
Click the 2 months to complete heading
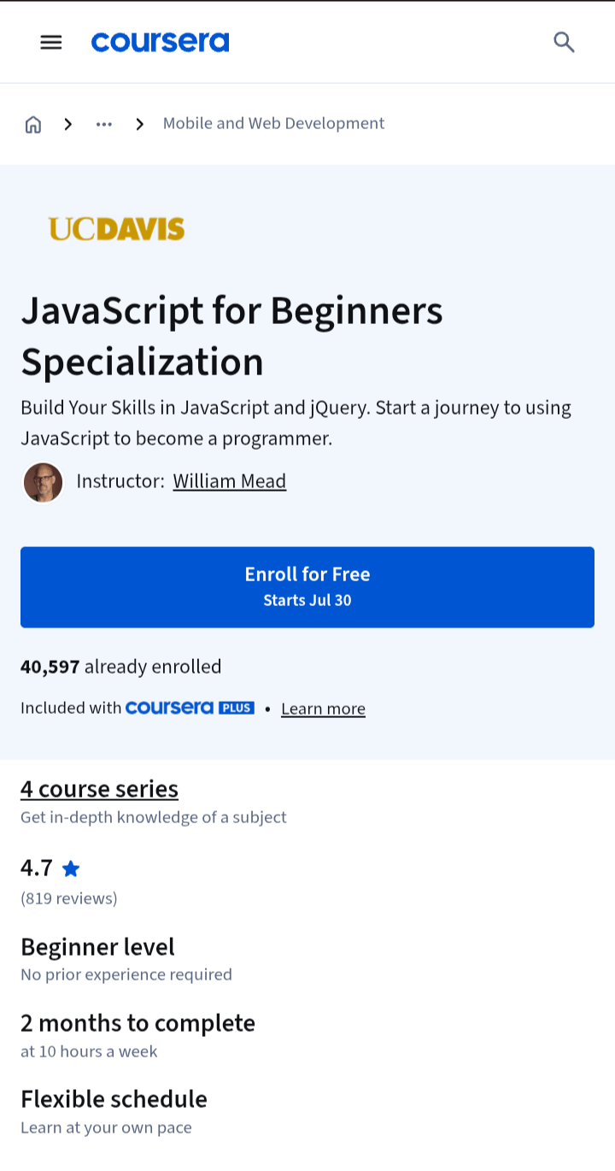click(138, 1023)
